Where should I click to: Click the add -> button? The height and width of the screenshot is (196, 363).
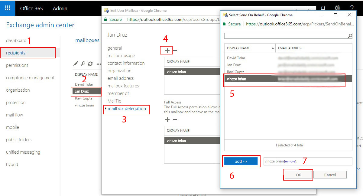241,161
